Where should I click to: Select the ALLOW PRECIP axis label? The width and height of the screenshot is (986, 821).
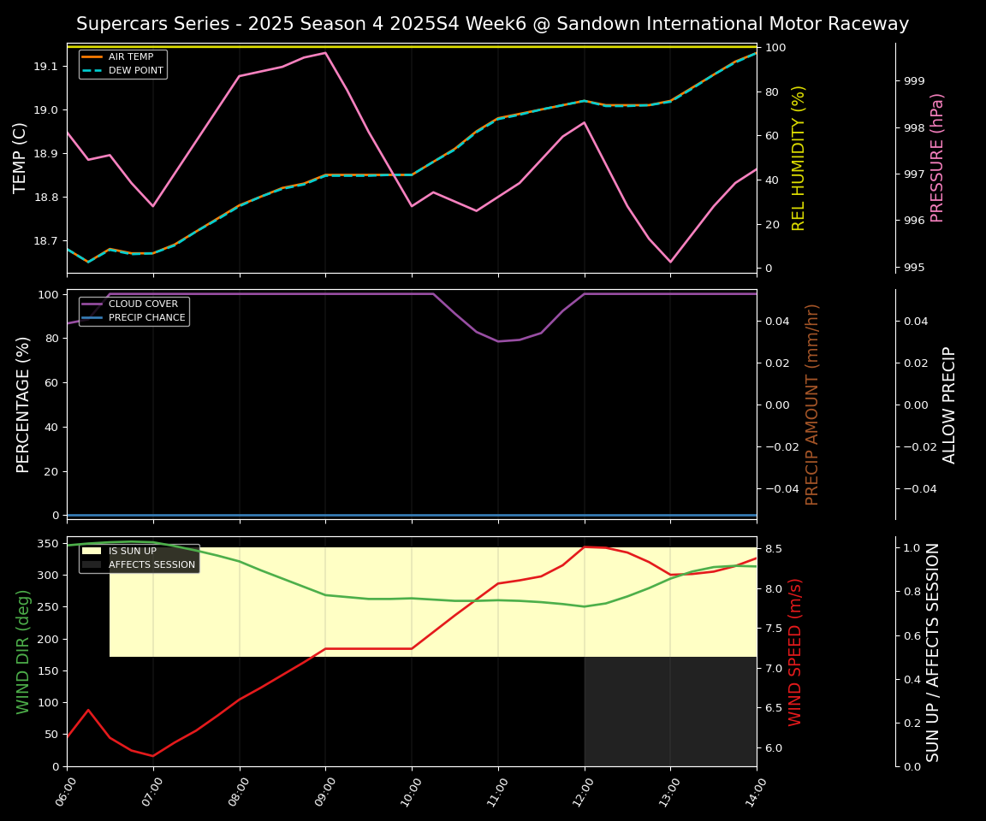pos(949,405)
